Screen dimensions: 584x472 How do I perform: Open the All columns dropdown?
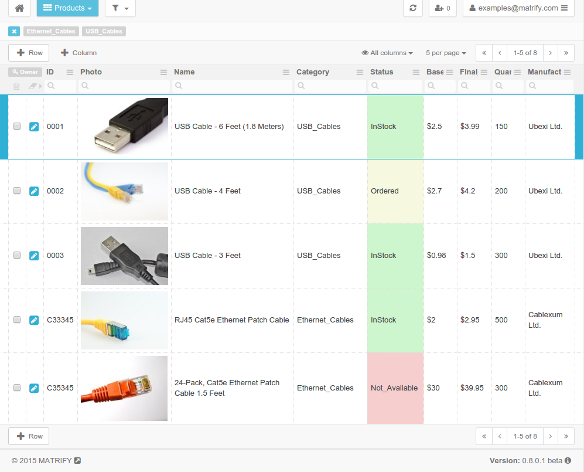[x=387, y=53]
